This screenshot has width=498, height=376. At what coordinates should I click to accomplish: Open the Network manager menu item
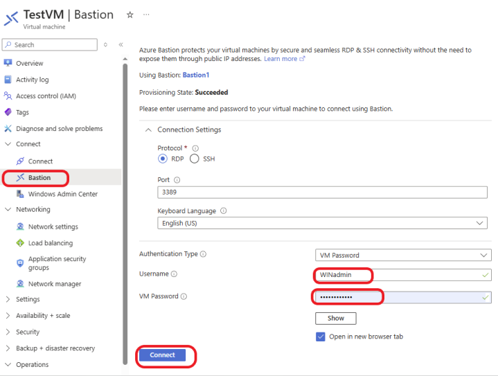(x=55, y=284)
